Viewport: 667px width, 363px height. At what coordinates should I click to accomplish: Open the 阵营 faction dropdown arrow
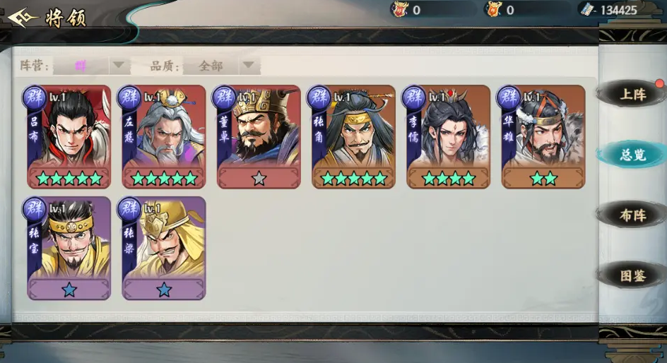point(119,66)
